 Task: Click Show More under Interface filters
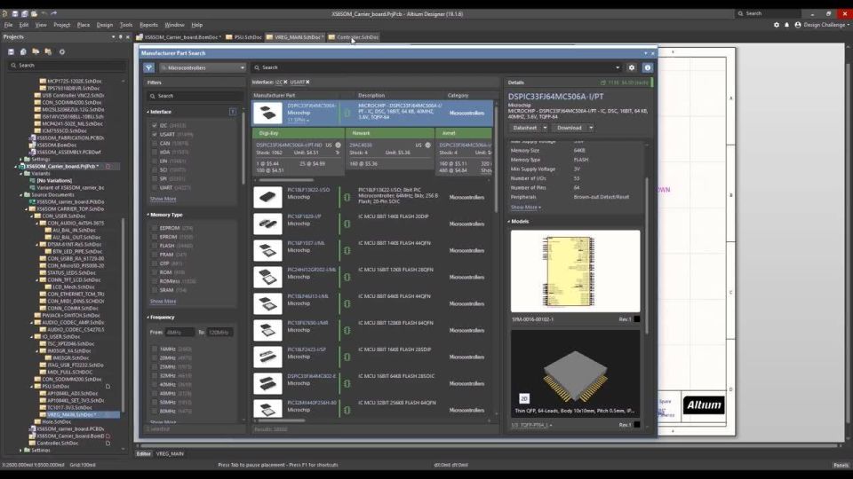click(163, 199)
